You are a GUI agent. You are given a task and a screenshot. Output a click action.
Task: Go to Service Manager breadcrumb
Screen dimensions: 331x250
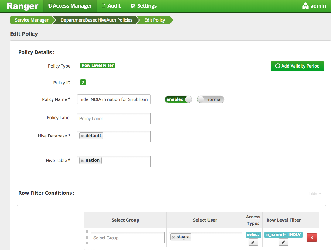[32, 20]
